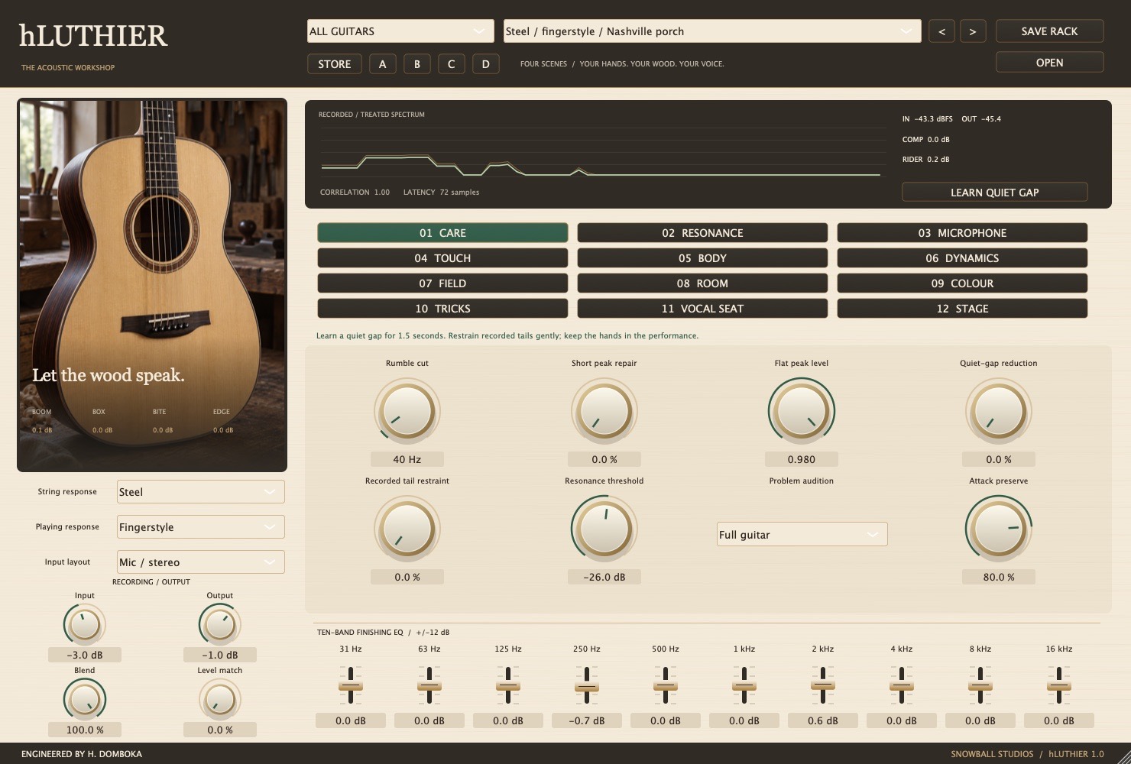Select scene slot B
This screenshot has height=764, width=1131.
(416, 64)
